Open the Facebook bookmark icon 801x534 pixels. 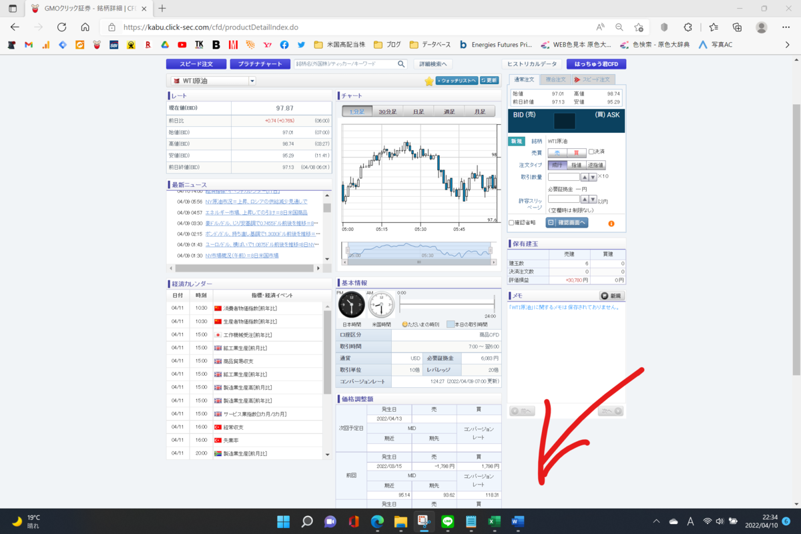[x=284, y=45]
